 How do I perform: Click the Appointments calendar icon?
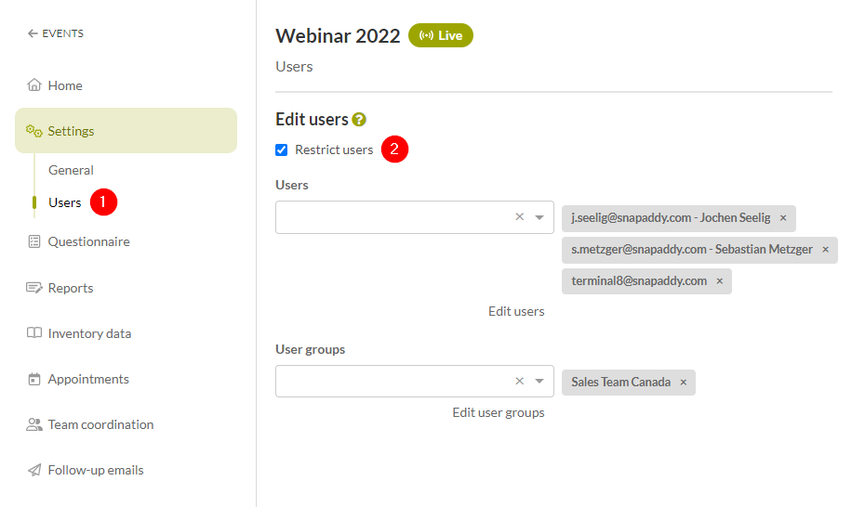pyautogui.click(x=34, y=379)
